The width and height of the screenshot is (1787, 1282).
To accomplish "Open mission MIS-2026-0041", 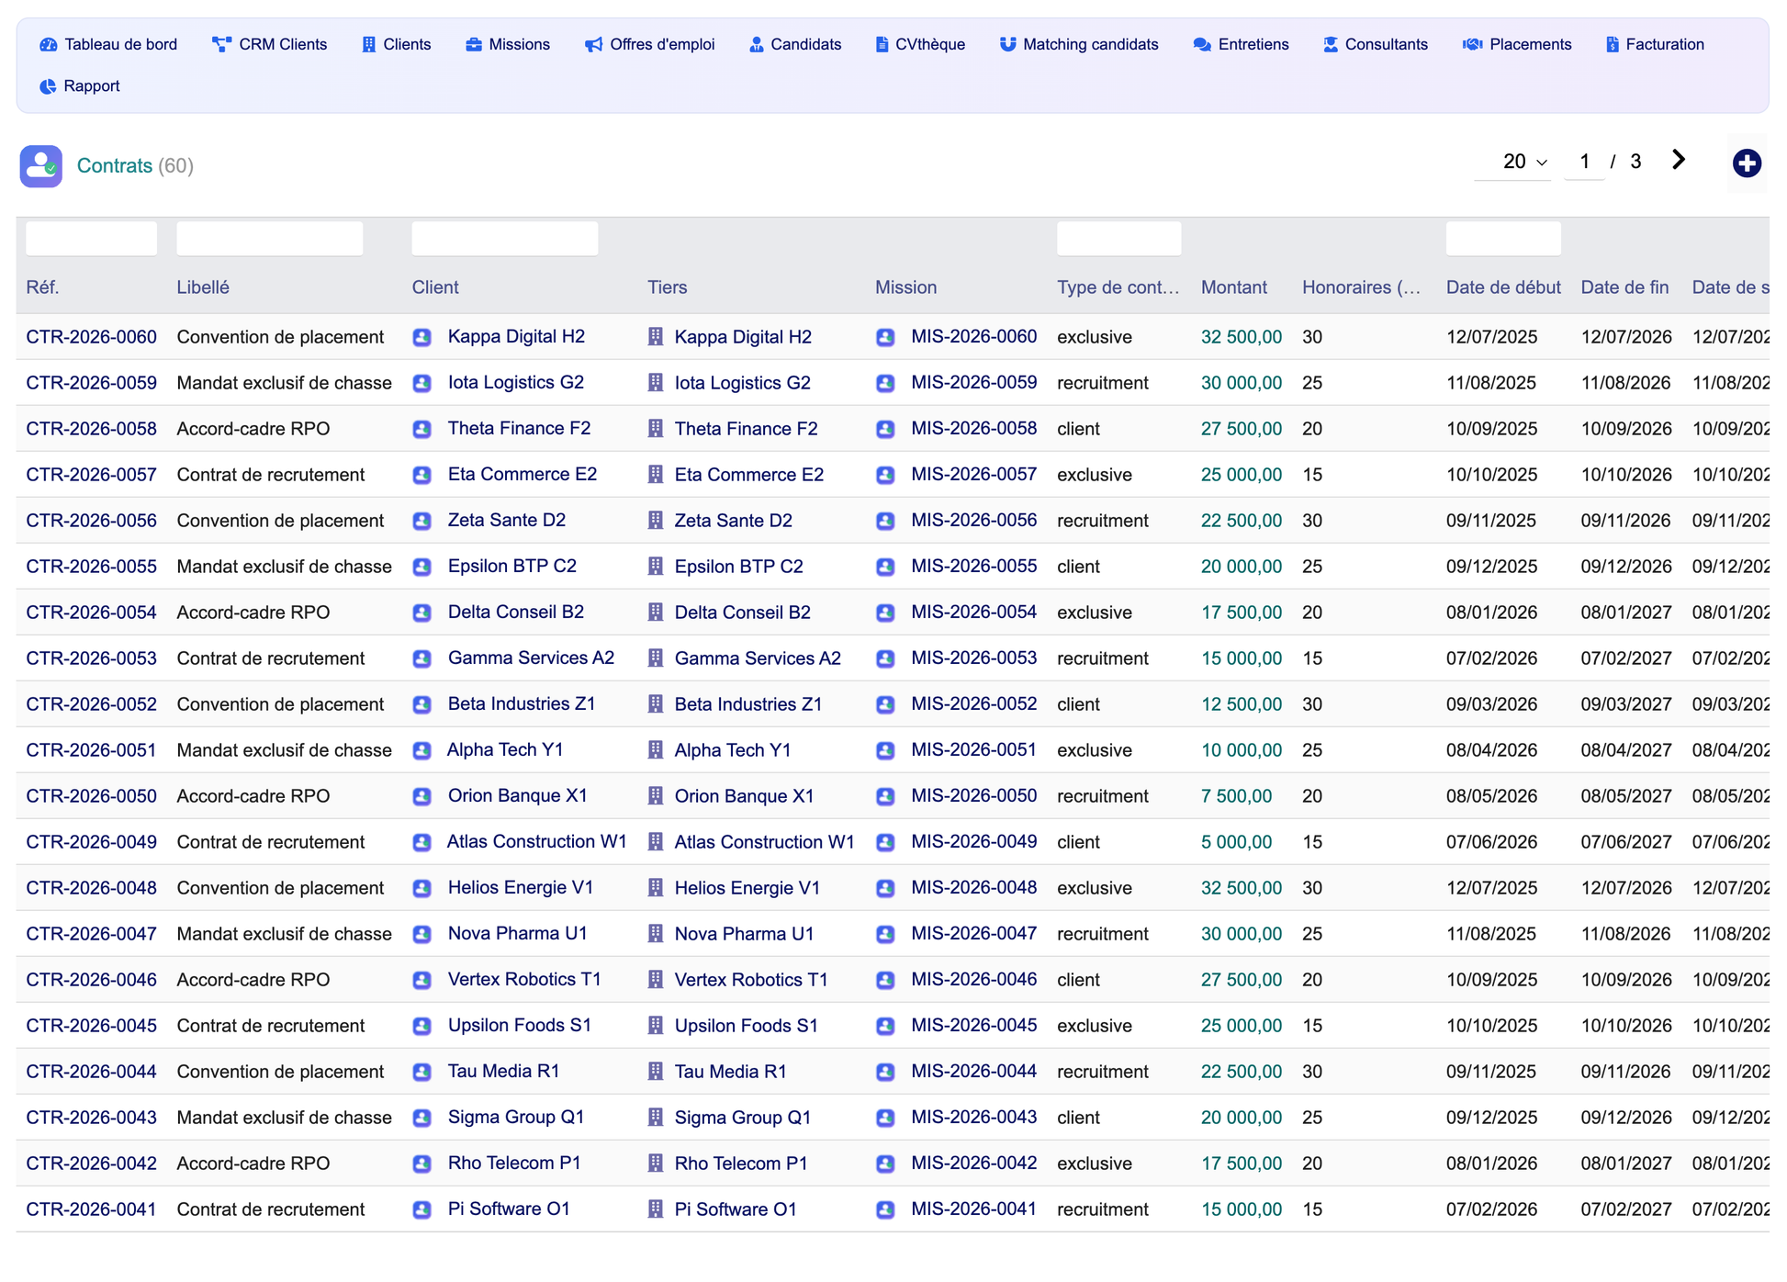I will click(x=973, y=1209).
